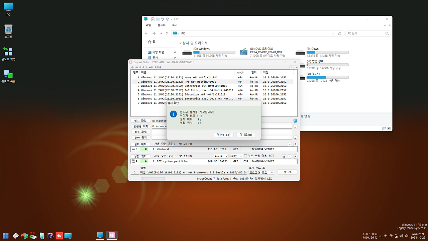Open recent locations chevron in Explorer
The width and height of the screenshot is (428, 241).
[160, 33]
